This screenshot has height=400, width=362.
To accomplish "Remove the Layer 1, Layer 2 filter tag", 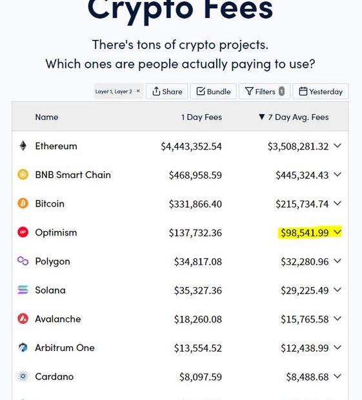I will pos(138,91).
